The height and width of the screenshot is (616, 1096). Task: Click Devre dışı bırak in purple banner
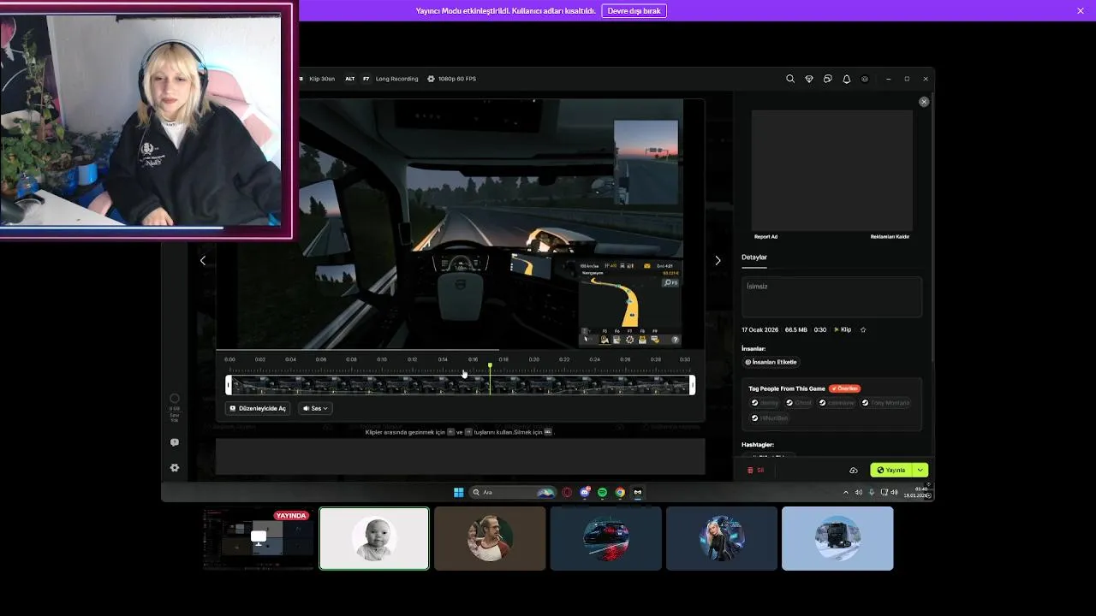click(x=634, y=11)
